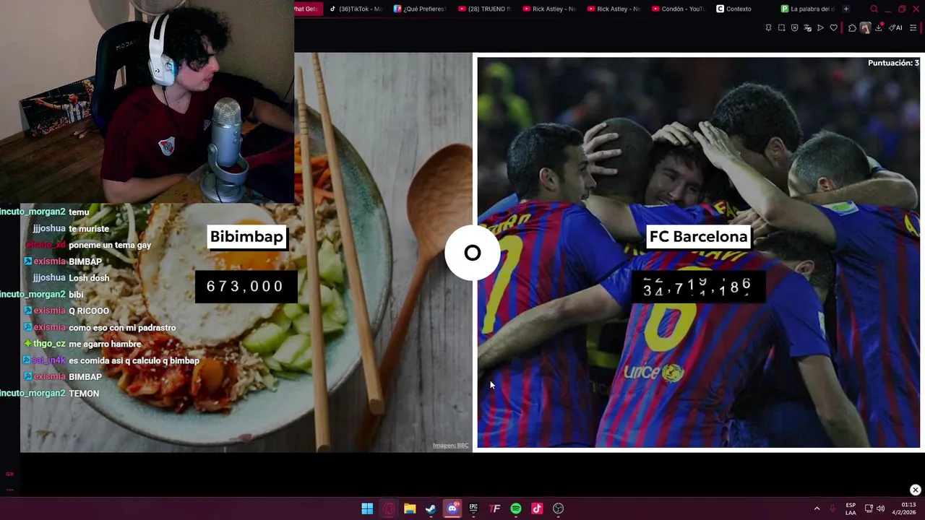Open the Condón YouTube tab
The width and height of the screenshot is (925, 520).
(x=678, y=9)
